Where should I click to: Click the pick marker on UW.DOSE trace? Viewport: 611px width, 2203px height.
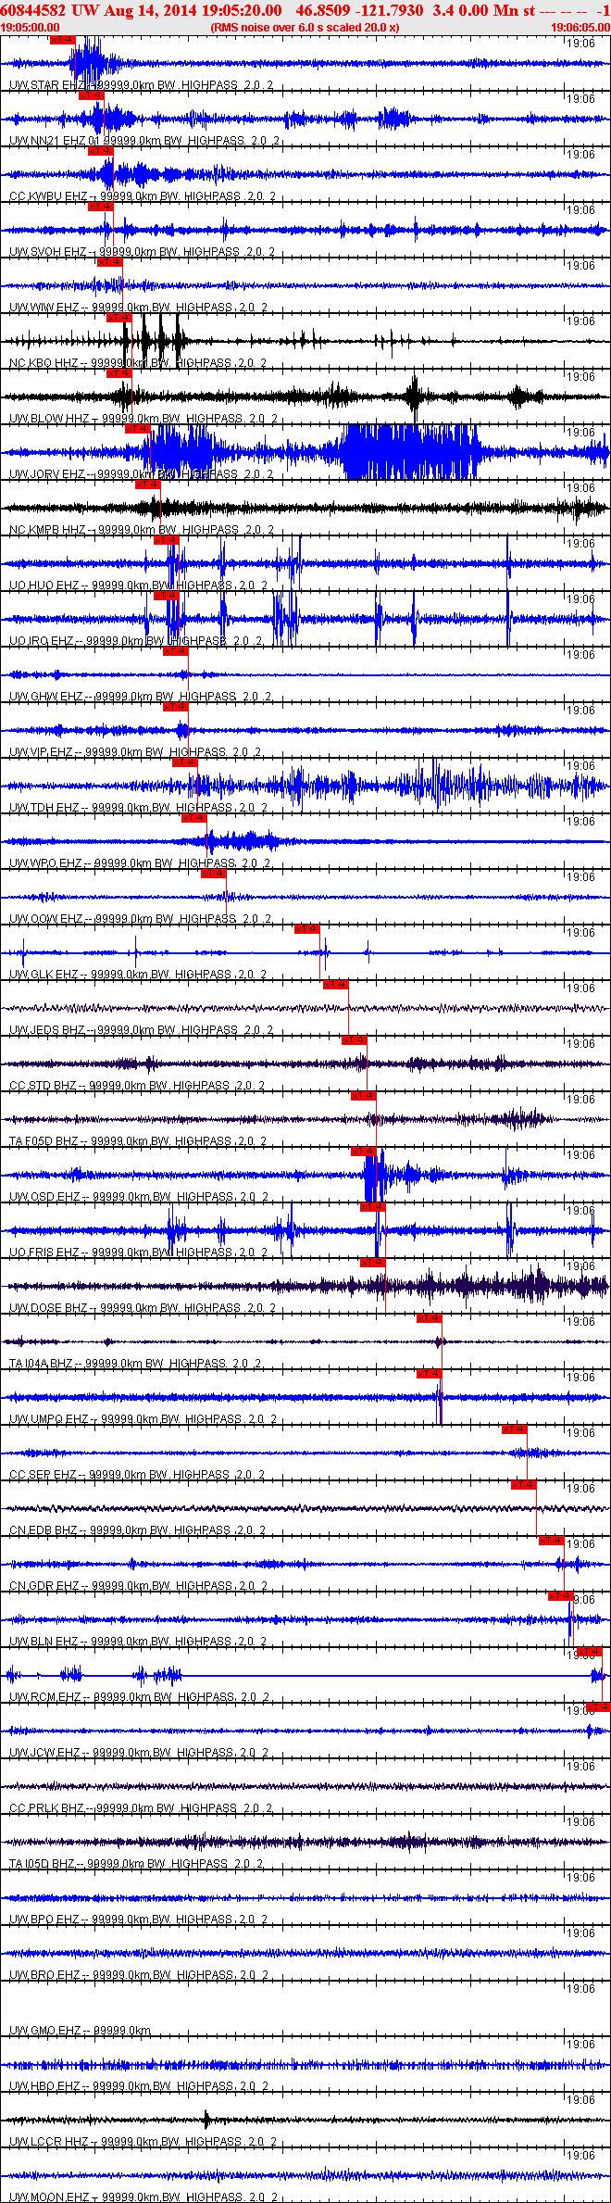373,1263
